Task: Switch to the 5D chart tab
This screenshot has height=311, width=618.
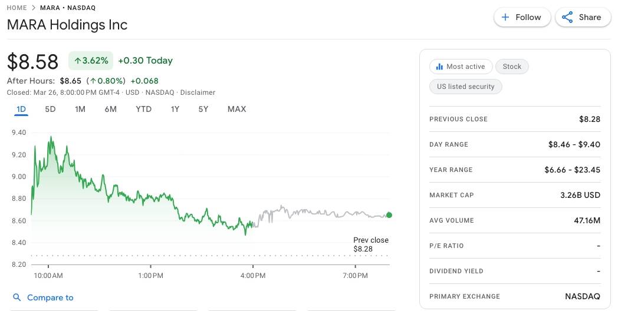Action: click(x=50, y=109)
